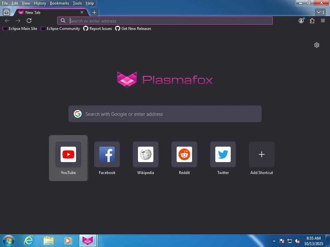
Task: Select the New Tab tab
Action: pos(51,13)
